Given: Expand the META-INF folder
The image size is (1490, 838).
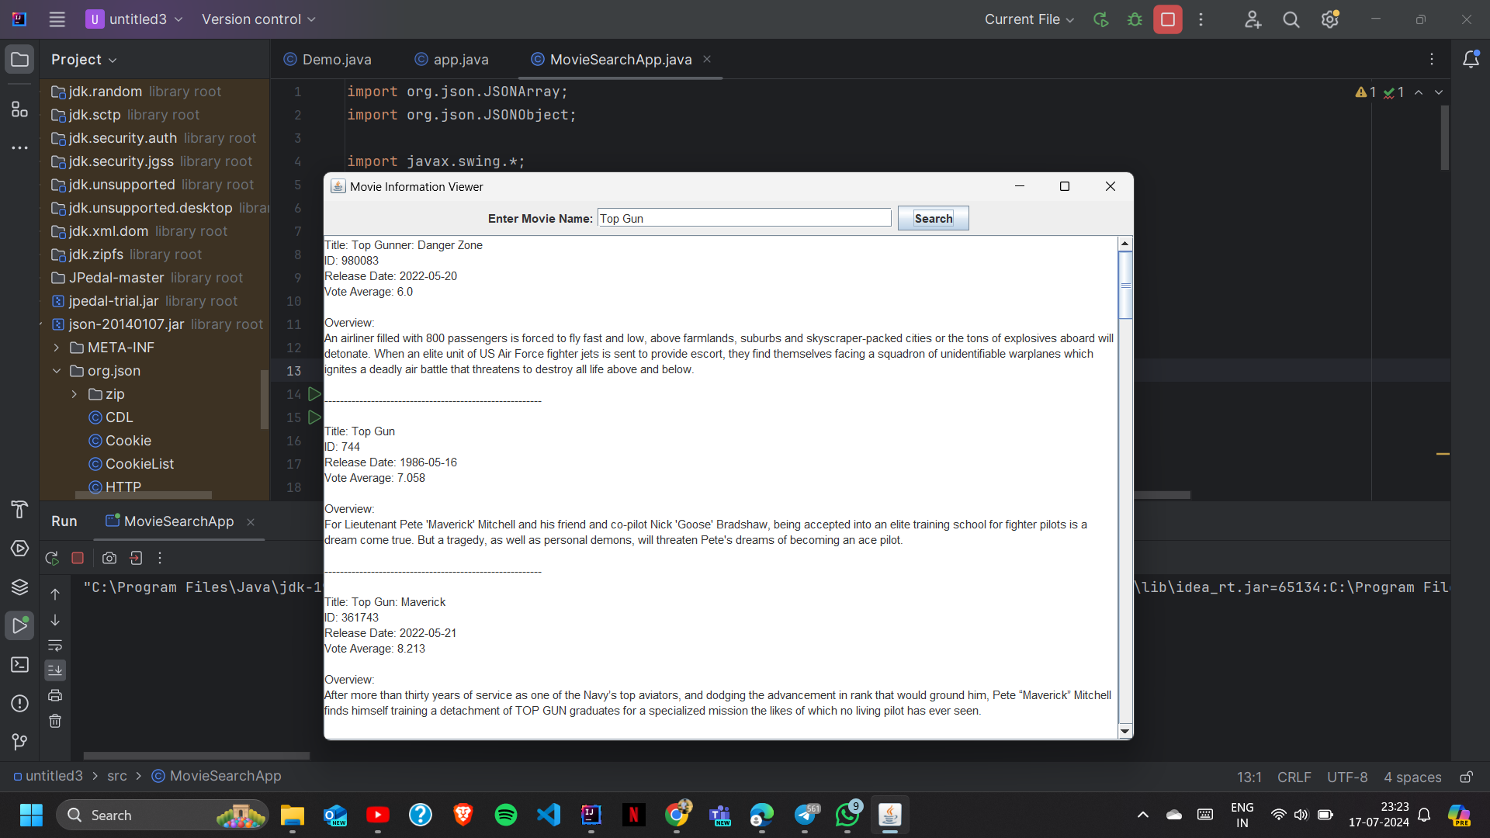Looking at the screenshot, I should [57, 348].
